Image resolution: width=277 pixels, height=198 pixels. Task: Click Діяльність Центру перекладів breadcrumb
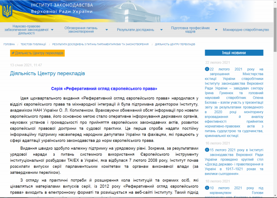tap(175, 44)
